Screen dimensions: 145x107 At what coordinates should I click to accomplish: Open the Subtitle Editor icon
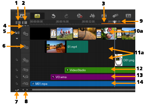point(128,16)
